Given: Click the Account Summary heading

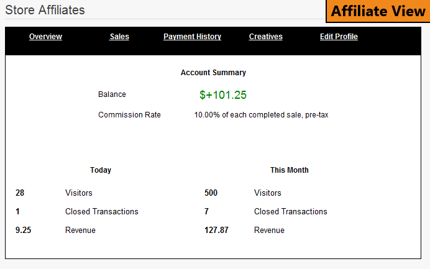Looking at the screenshot, I should click(213, 73).
